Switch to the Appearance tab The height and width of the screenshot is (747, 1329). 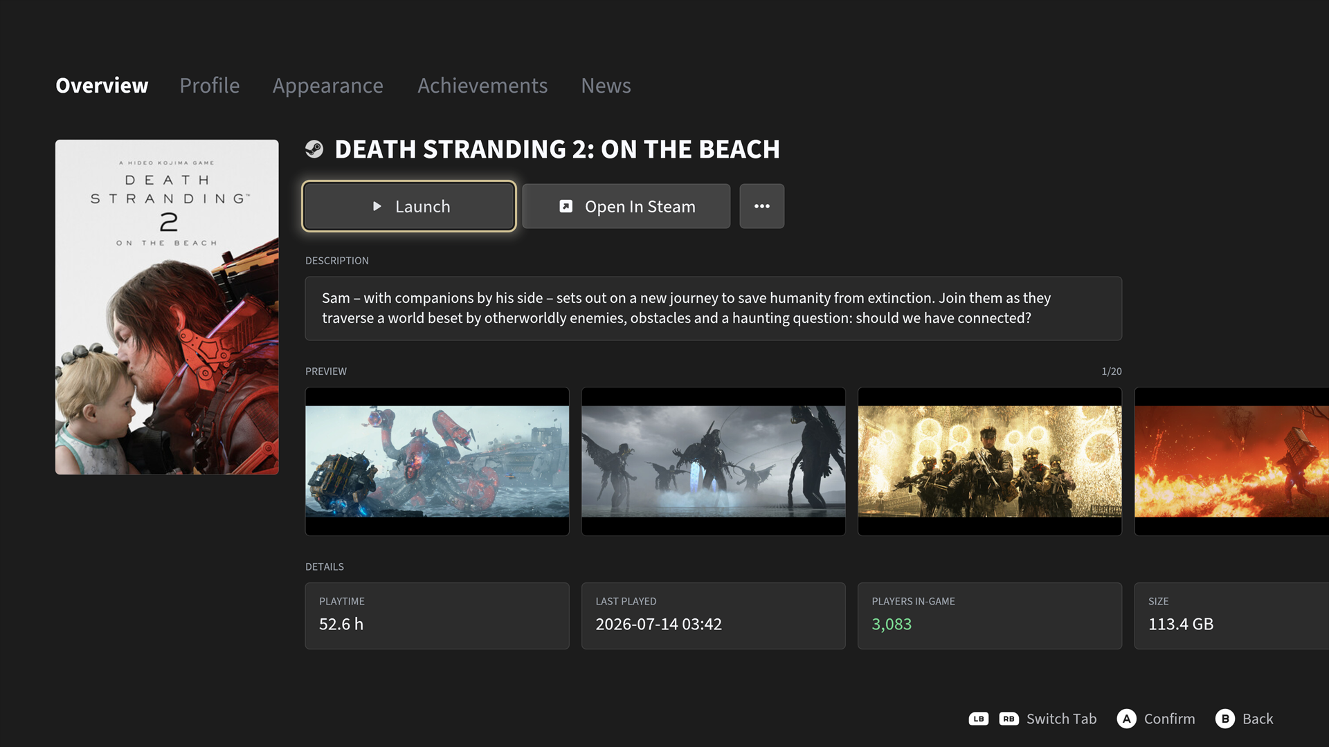[x=327, y=85]
